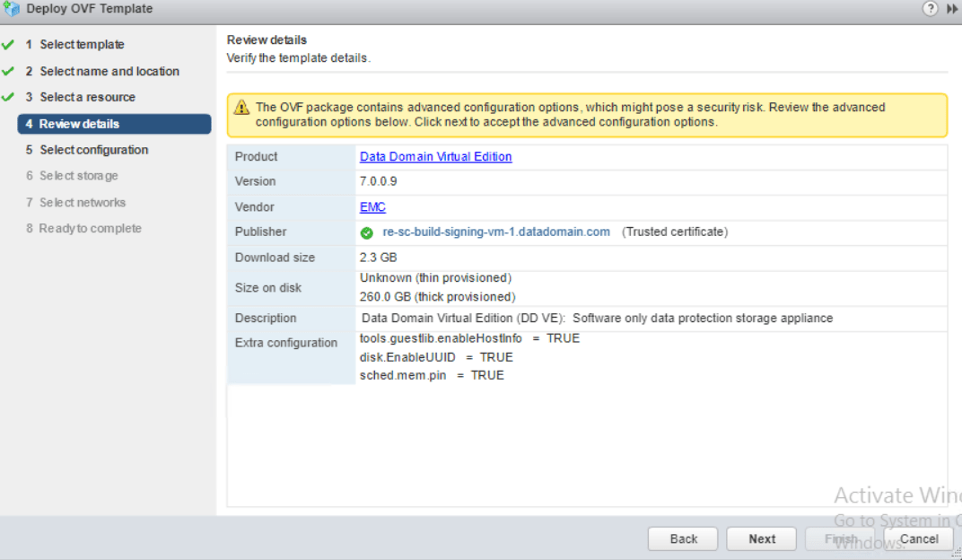Viewport: 962px width, 560px height.
Task: Open the EMC vendor link
Action: (372, 207)
